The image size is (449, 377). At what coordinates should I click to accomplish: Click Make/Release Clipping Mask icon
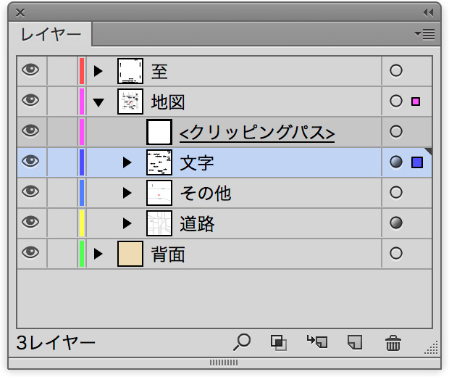click(278, 343)
